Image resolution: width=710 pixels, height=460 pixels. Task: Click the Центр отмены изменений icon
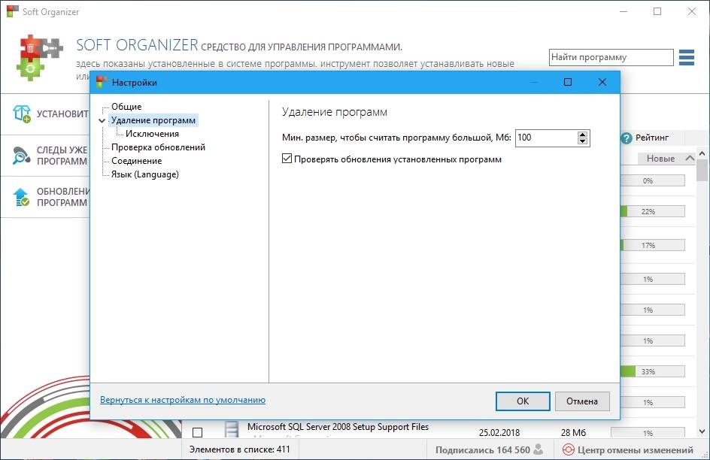(568, 449)
